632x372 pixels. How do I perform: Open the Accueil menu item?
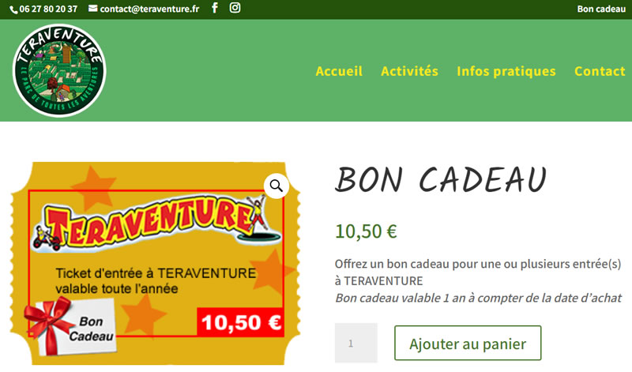click(339, 71)
